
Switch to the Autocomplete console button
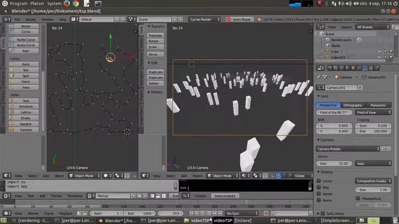tap(225, 196)
